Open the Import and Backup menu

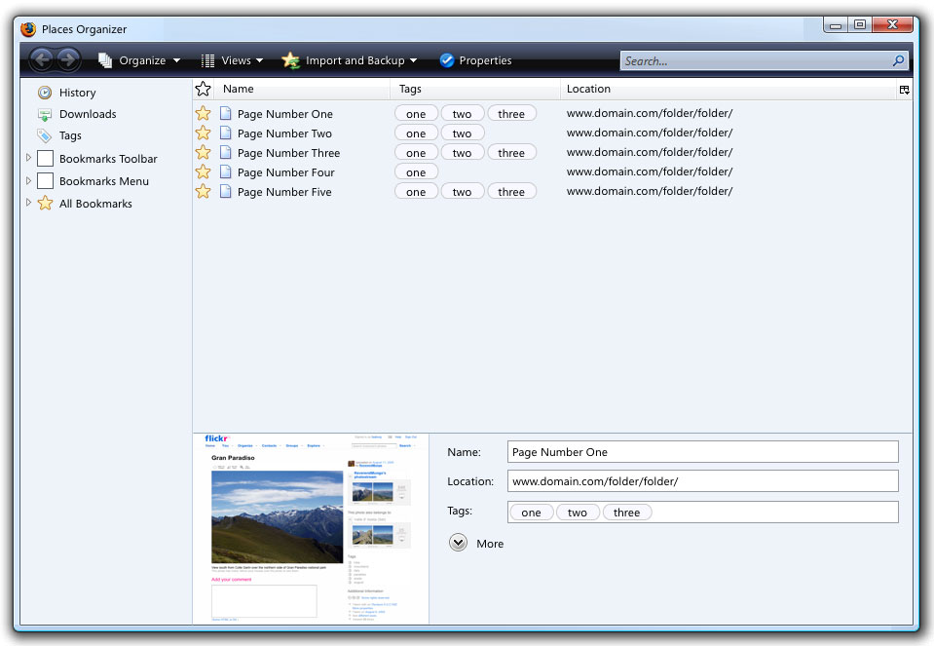click(x=350, y=60)
